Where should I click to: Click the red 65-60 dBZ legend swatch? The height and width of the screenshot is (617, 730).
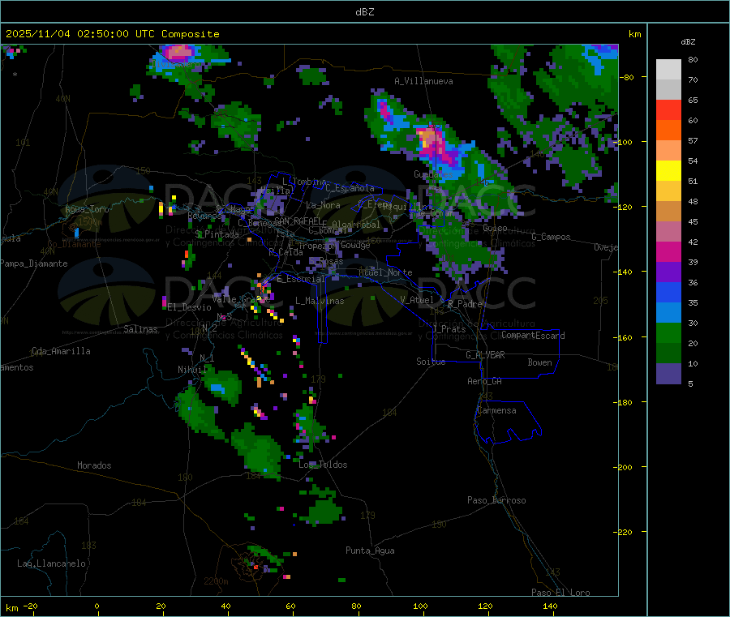pyautogui.click(x=668, y=109)
